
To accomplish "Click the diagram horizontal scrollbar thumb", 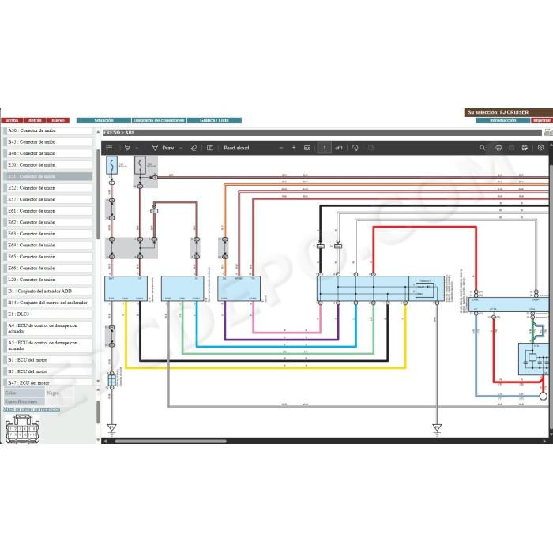I will [171, 441].
